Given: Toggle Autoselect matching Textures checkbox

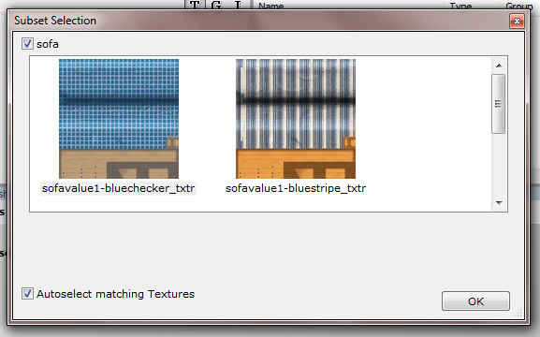Looking at the screenshot, I should point(27,294).
